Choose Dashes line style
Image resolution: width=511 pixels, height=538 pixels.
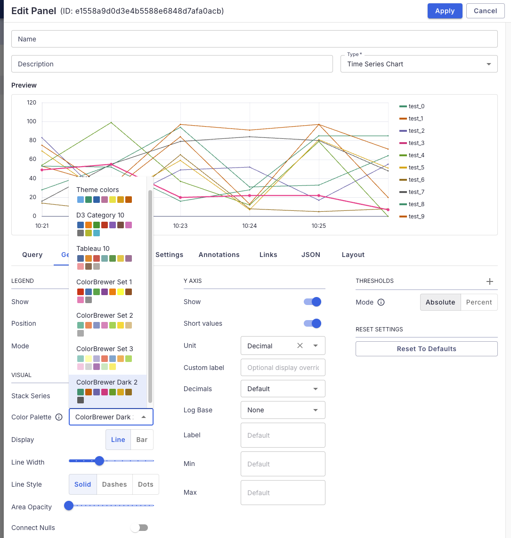(114, 484)
